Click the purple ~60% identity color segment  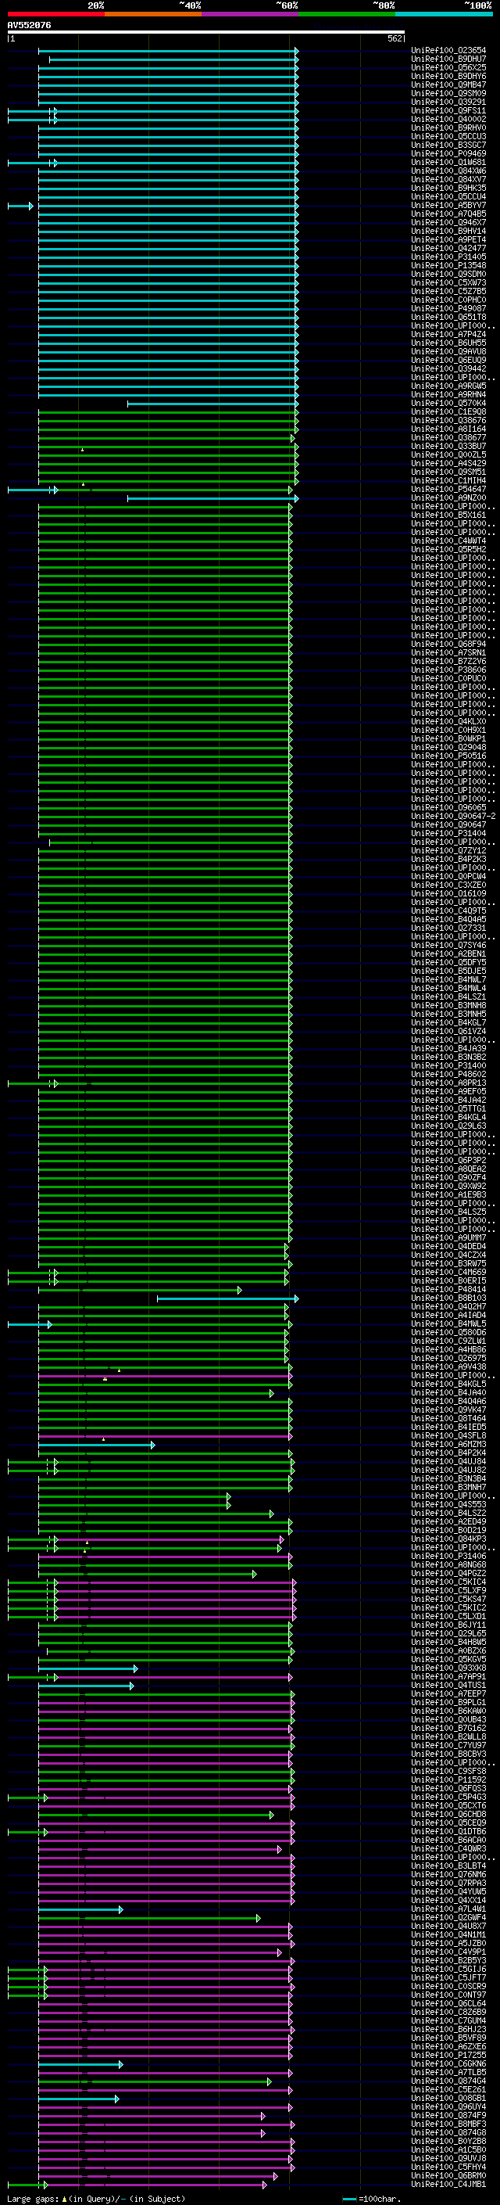point(251,14)
